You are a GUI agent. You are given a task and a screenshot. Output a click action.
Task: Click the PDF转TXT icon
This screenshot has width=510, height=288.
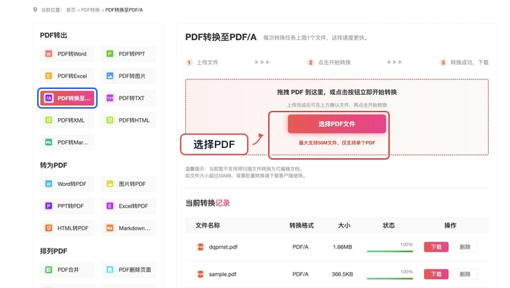pyautogui.click(x=110, y=98)
